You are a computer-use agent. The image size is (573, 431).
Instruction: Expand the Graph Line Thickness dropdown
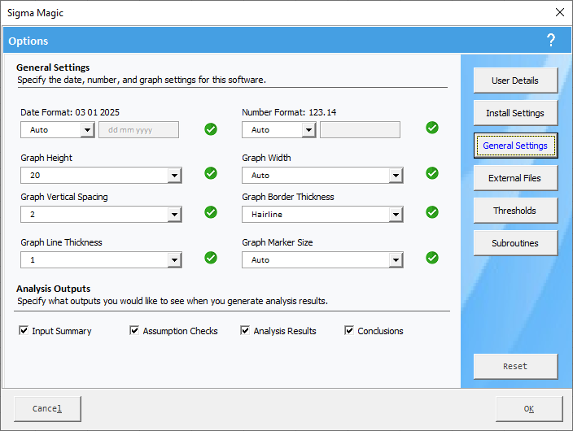coord(174,260)
